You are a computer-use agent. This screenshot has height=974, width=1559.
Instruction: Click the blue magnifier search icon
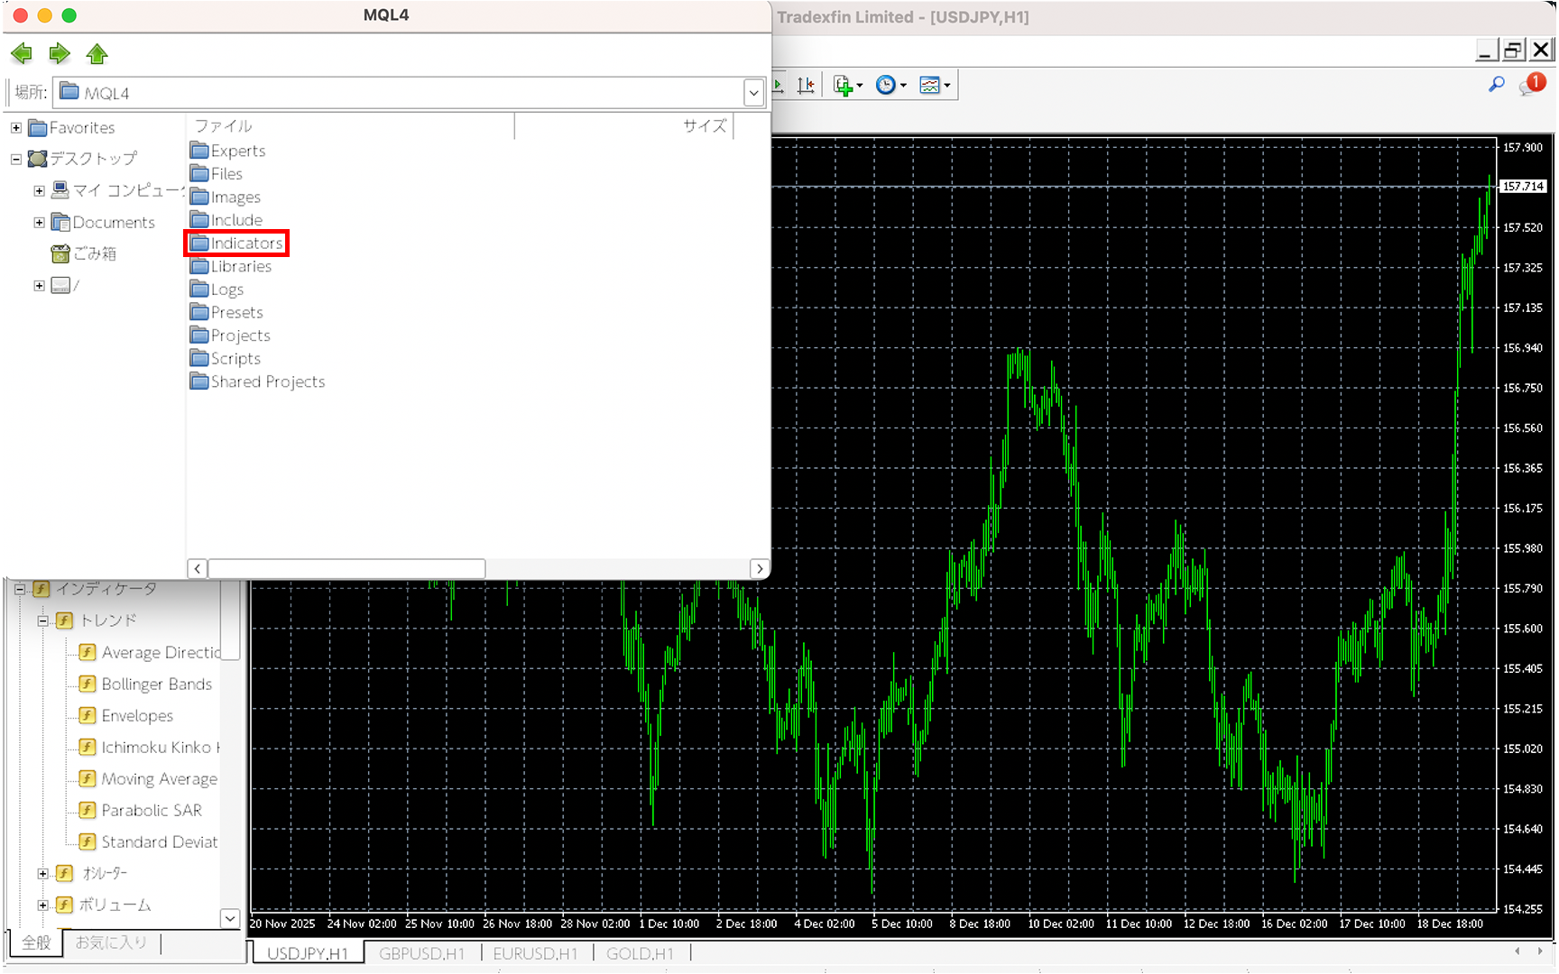coord(1497,85)
